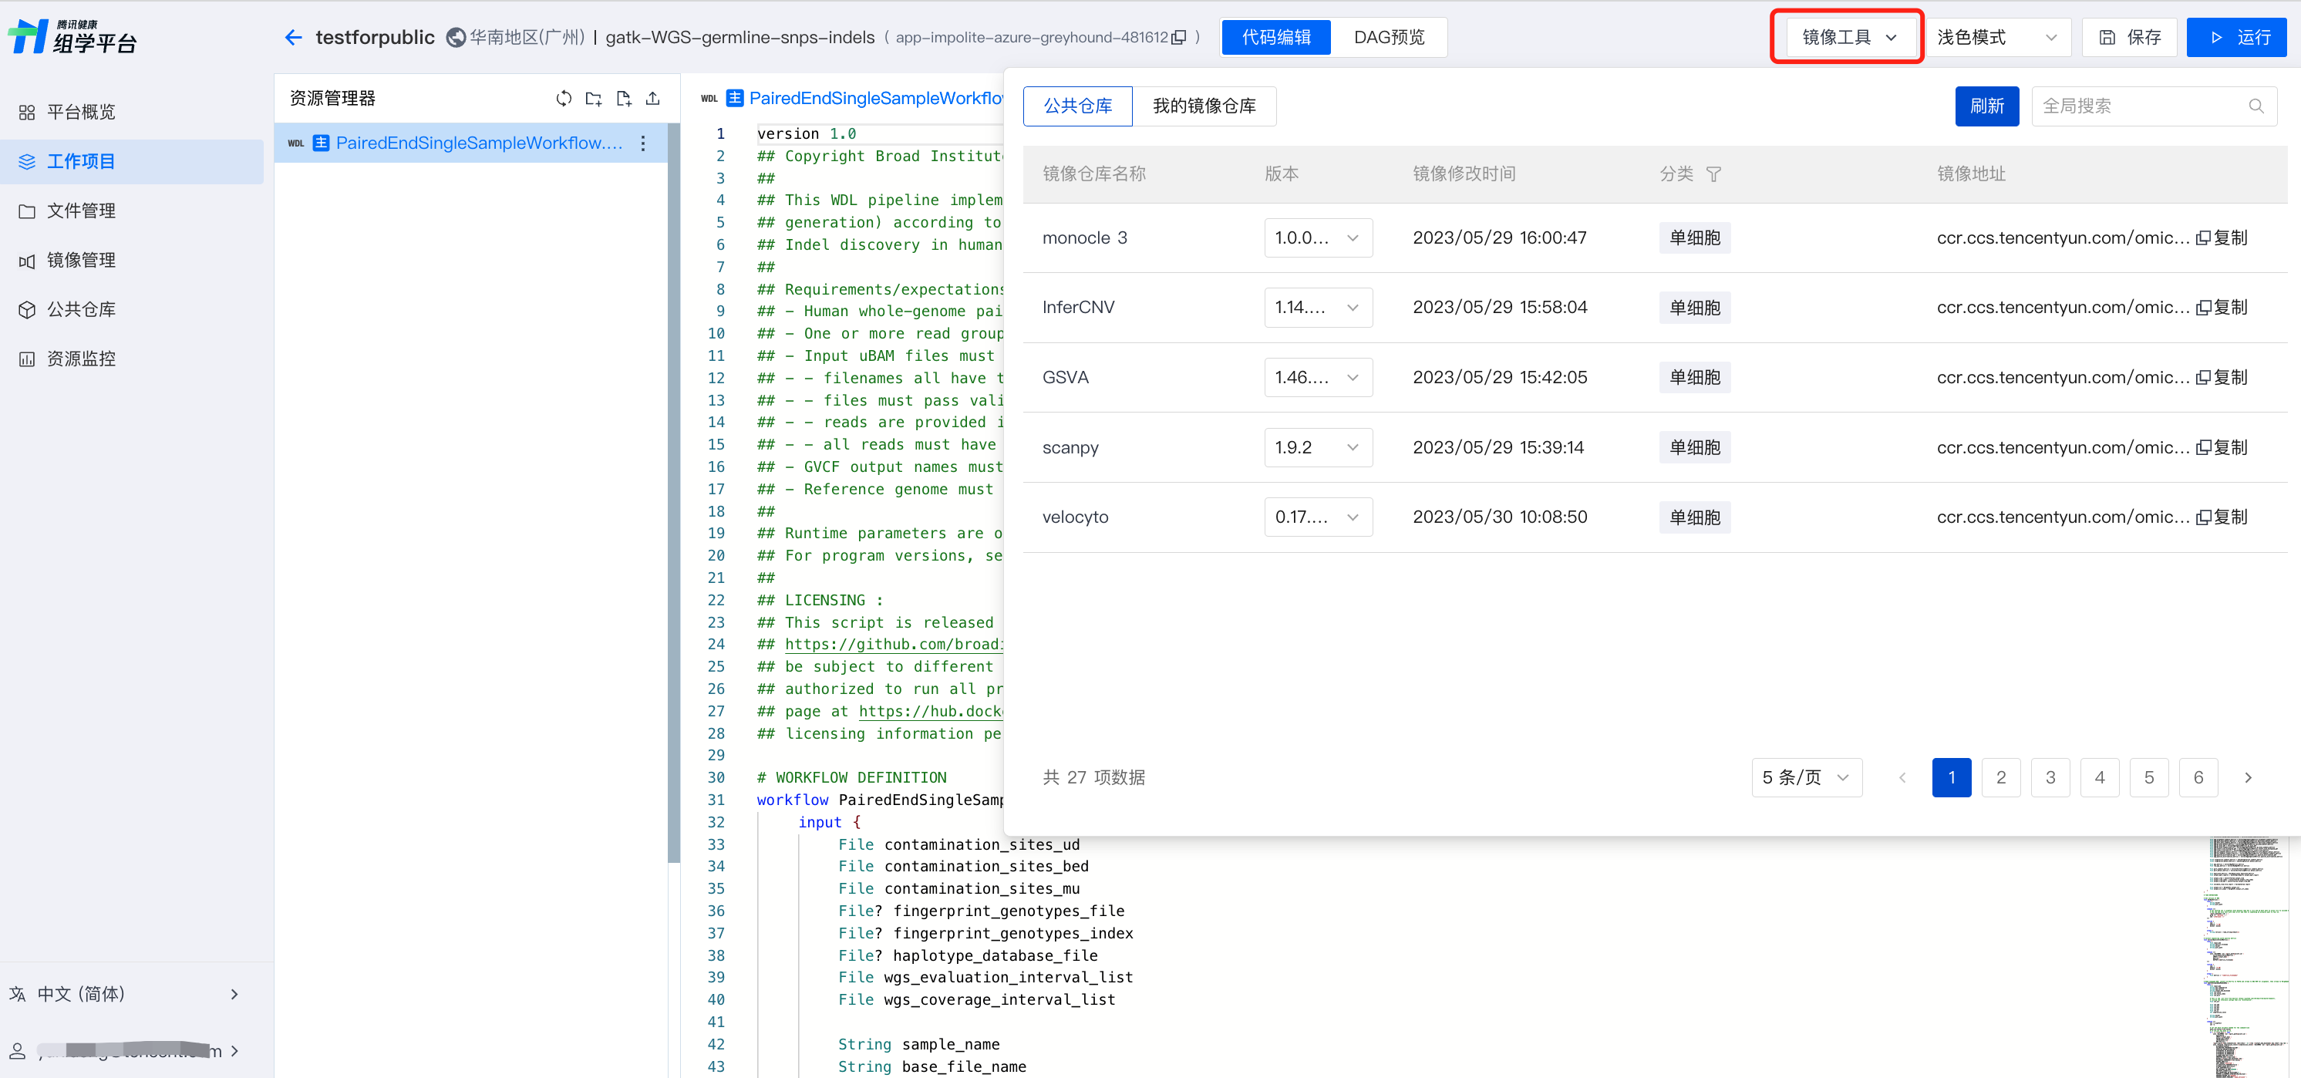
Task: Click the new folder icon in 资源管理器
Action: click(x=593, y=98)
